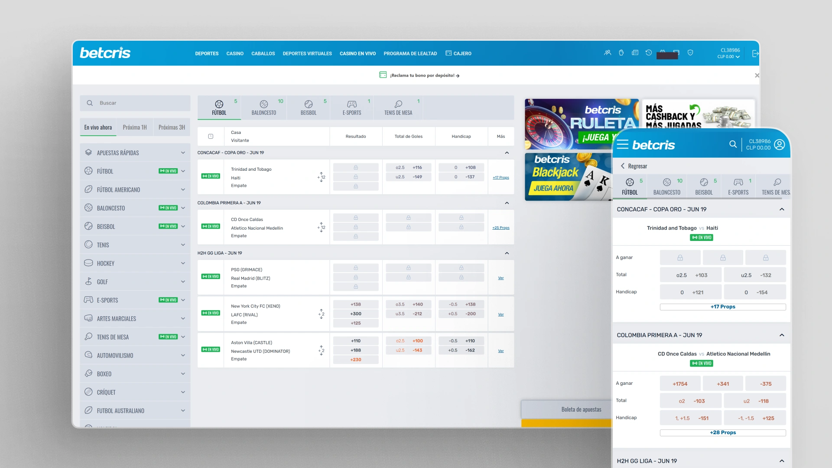Collapse the Colombia Primera A league section

tap(507, 203)
